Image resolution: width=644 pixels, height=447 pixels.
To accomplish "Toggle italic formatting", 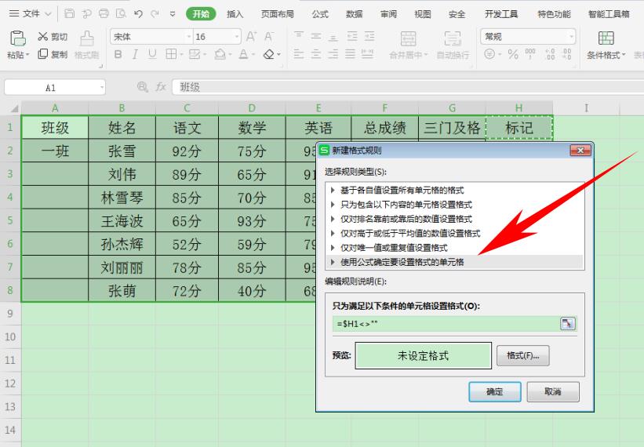I will [x=135, y=54].
